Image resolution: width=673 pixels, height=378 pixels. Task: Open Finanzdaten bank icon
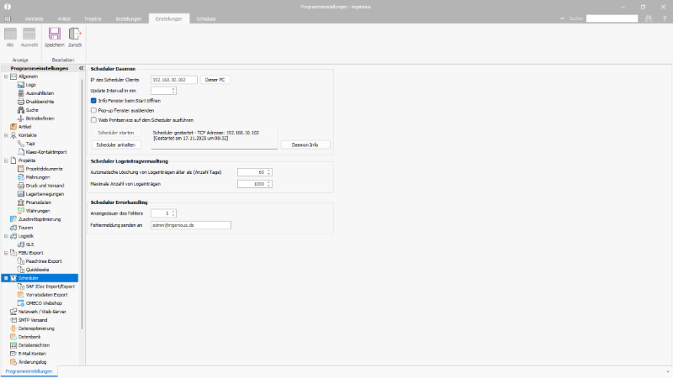point(20,202)
